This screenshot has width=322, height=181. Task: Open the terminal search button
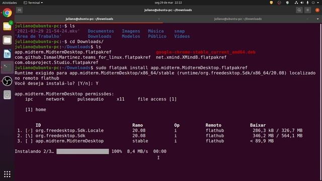point(299,10)
